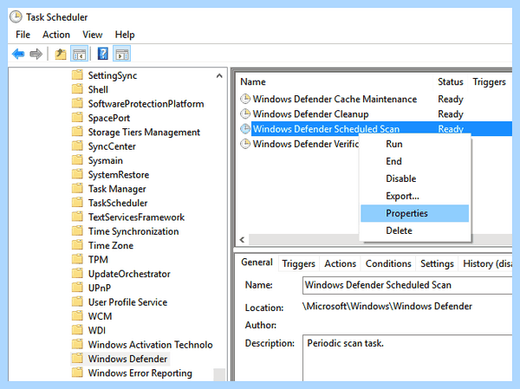520x389 pixels.
Task: Switch to the History tab
Action: pyautogui.click(x=486, y=263)
